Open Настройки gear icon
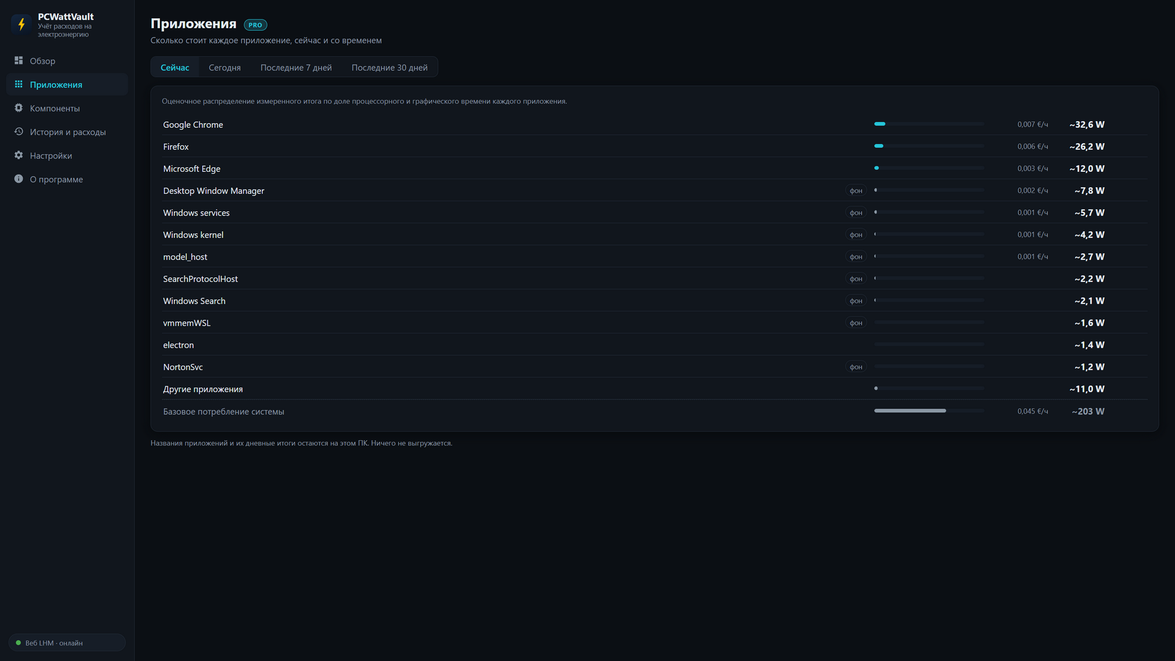1175x661 pixels. pyautogui.click(x=18, y=155)
